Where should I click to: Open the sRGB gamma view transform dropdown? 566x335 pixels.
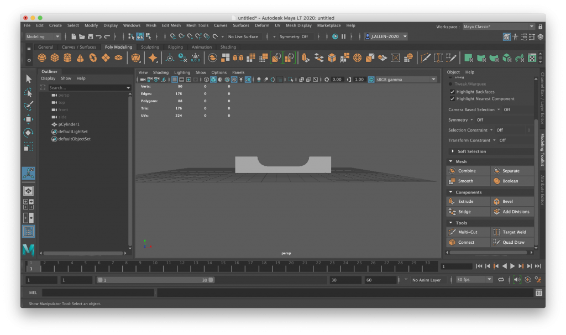tap(402, 80)
